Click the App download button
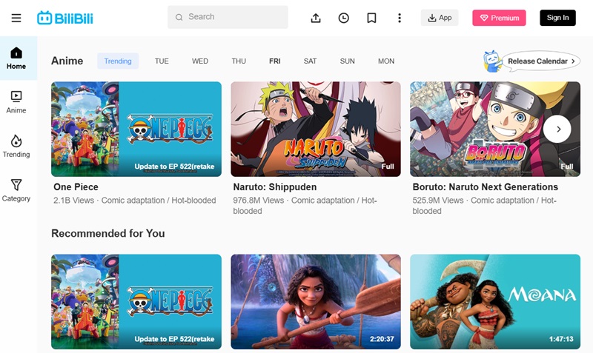 (x=440, y=18)
